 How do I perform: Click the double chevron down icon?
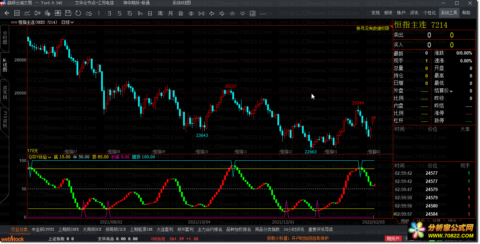click(x=242, y=13)
